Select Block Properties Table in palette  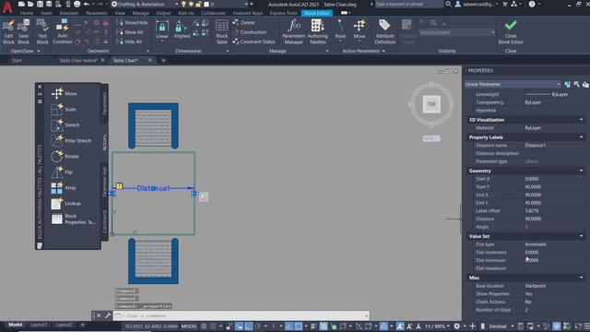click(x=73, y=219)
